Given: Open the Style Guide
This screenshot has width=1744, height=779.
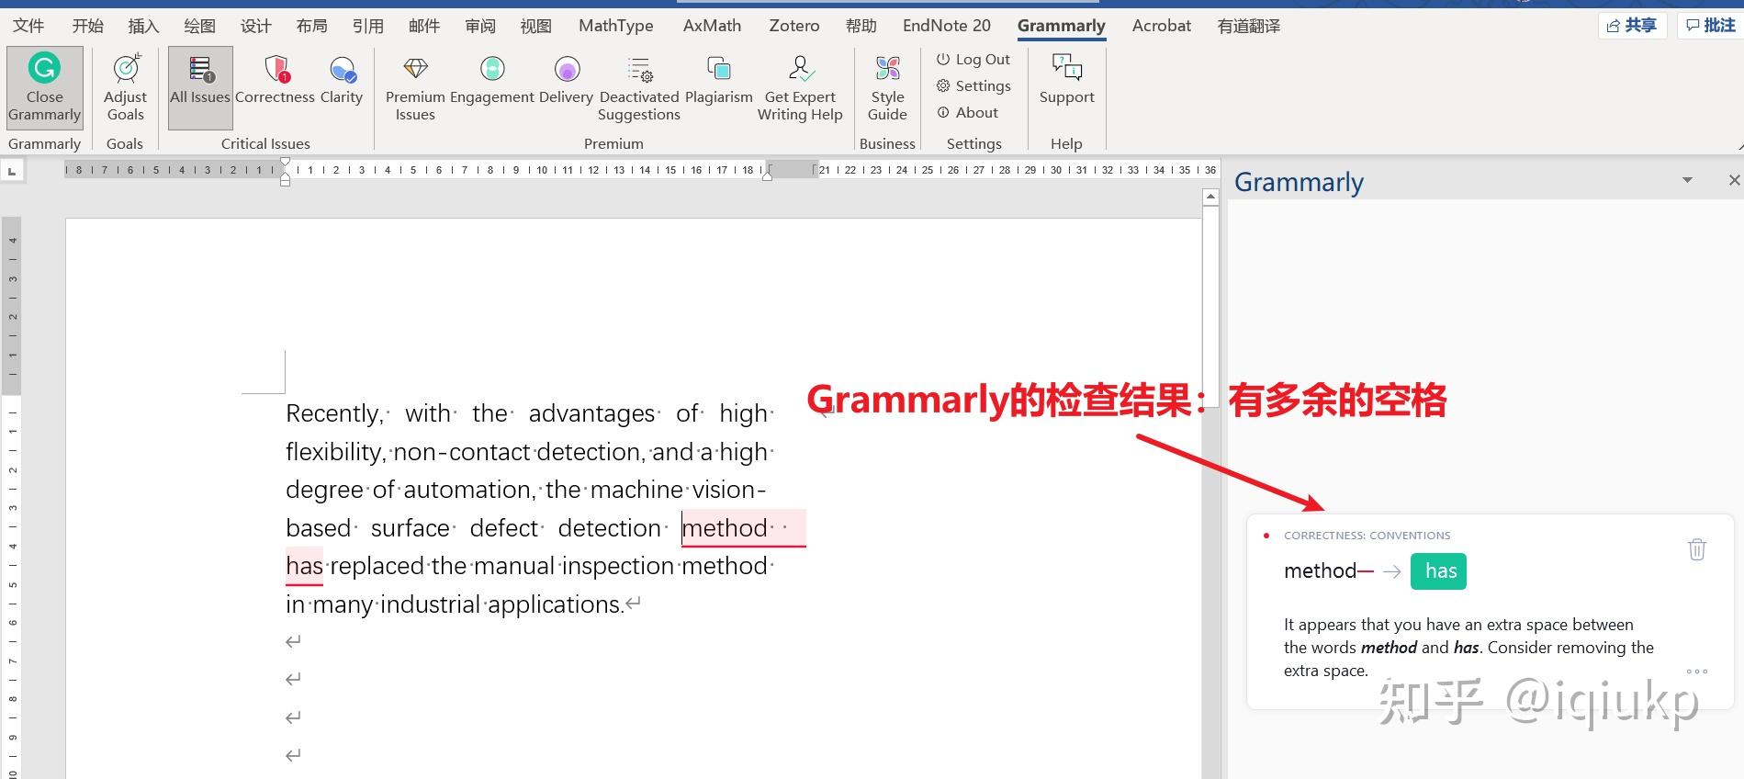Looking at the screenshot, I should click(x=887, y=88).
